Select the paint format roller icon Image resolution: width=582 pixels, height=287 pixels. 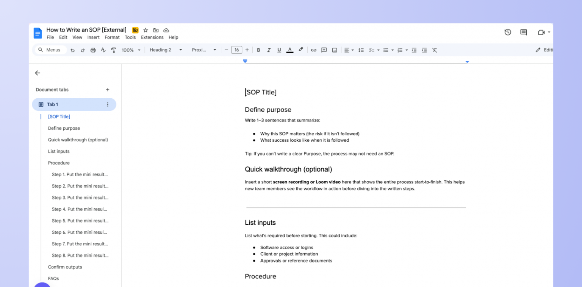(113, 50)
